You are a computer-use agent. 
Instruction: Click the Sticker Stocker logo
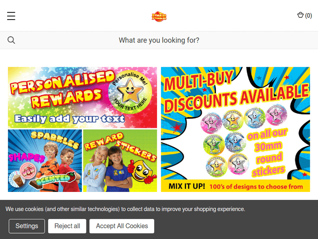[x=159, y=17]
